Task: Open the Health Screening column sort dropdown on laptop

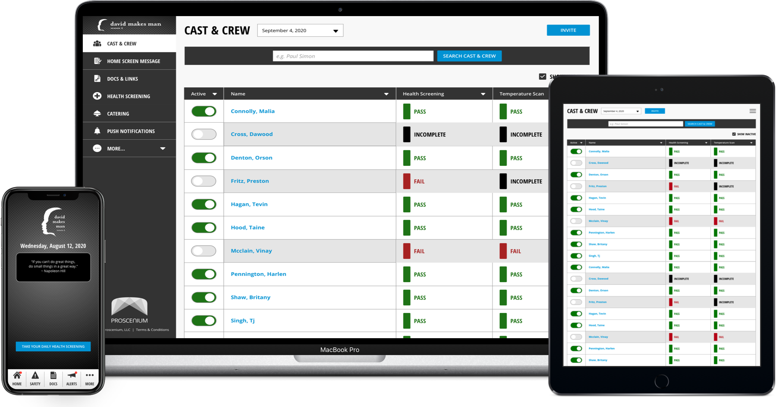Action: [x=483, y=94]
